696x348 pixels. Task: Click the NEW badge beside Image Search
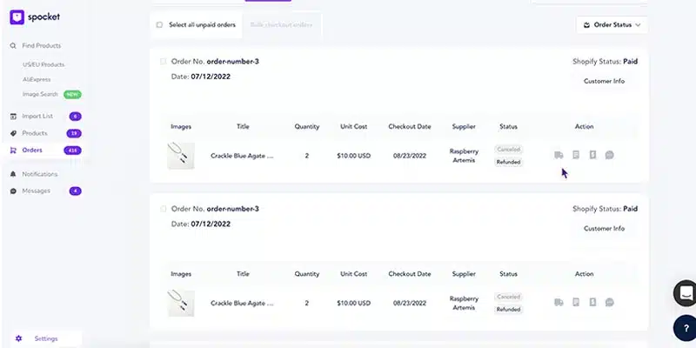pos(72,95)
